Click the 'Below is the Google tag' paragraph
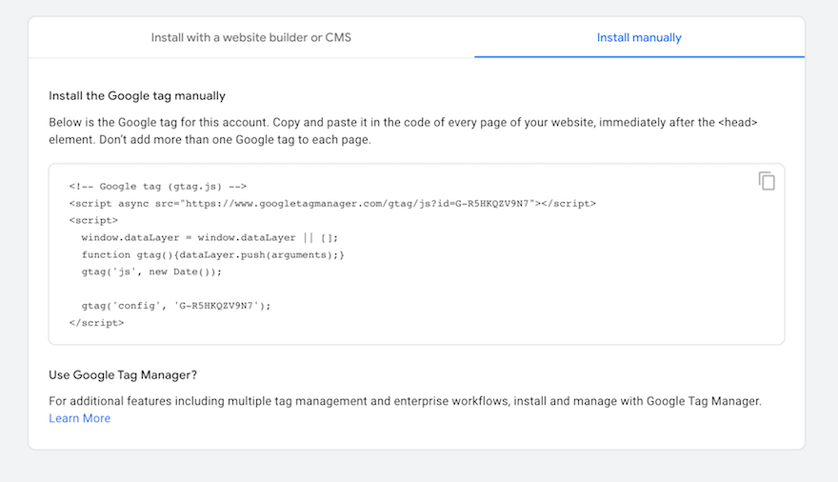Viewport: 838px width, 482px height. (403, 131)
